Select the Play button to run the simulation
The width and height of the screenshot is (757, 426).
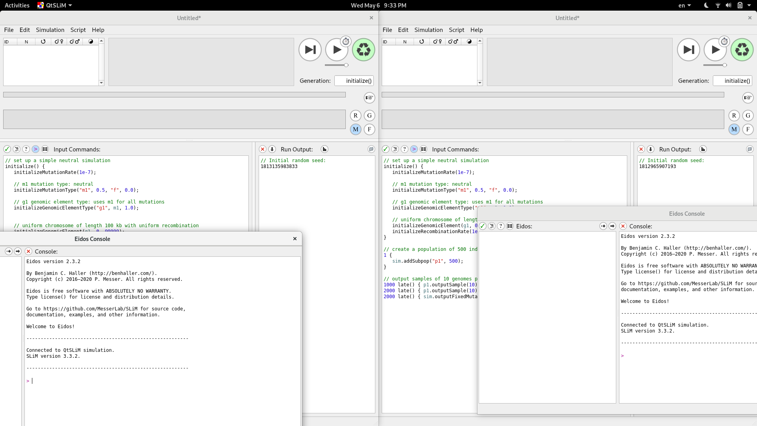click(x=337, y=50)
